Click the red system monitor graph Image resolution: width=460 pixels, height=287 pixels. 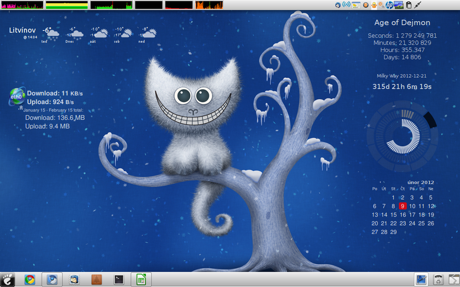coord(179,5)
